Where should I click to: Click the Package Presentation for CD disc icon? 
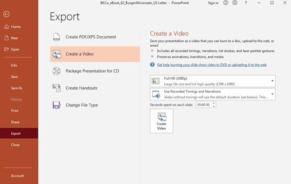pos(57,71)
